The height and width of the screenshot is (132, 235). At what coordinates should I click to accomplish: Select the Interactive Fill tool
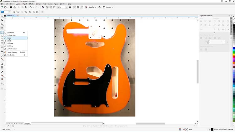[2, 76]
